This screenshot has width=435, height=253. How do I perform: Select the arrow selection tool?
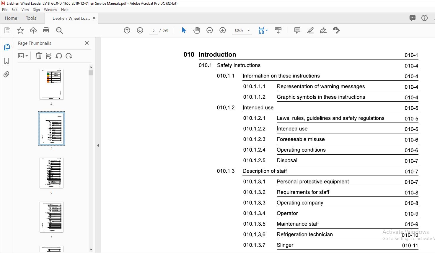184,30
